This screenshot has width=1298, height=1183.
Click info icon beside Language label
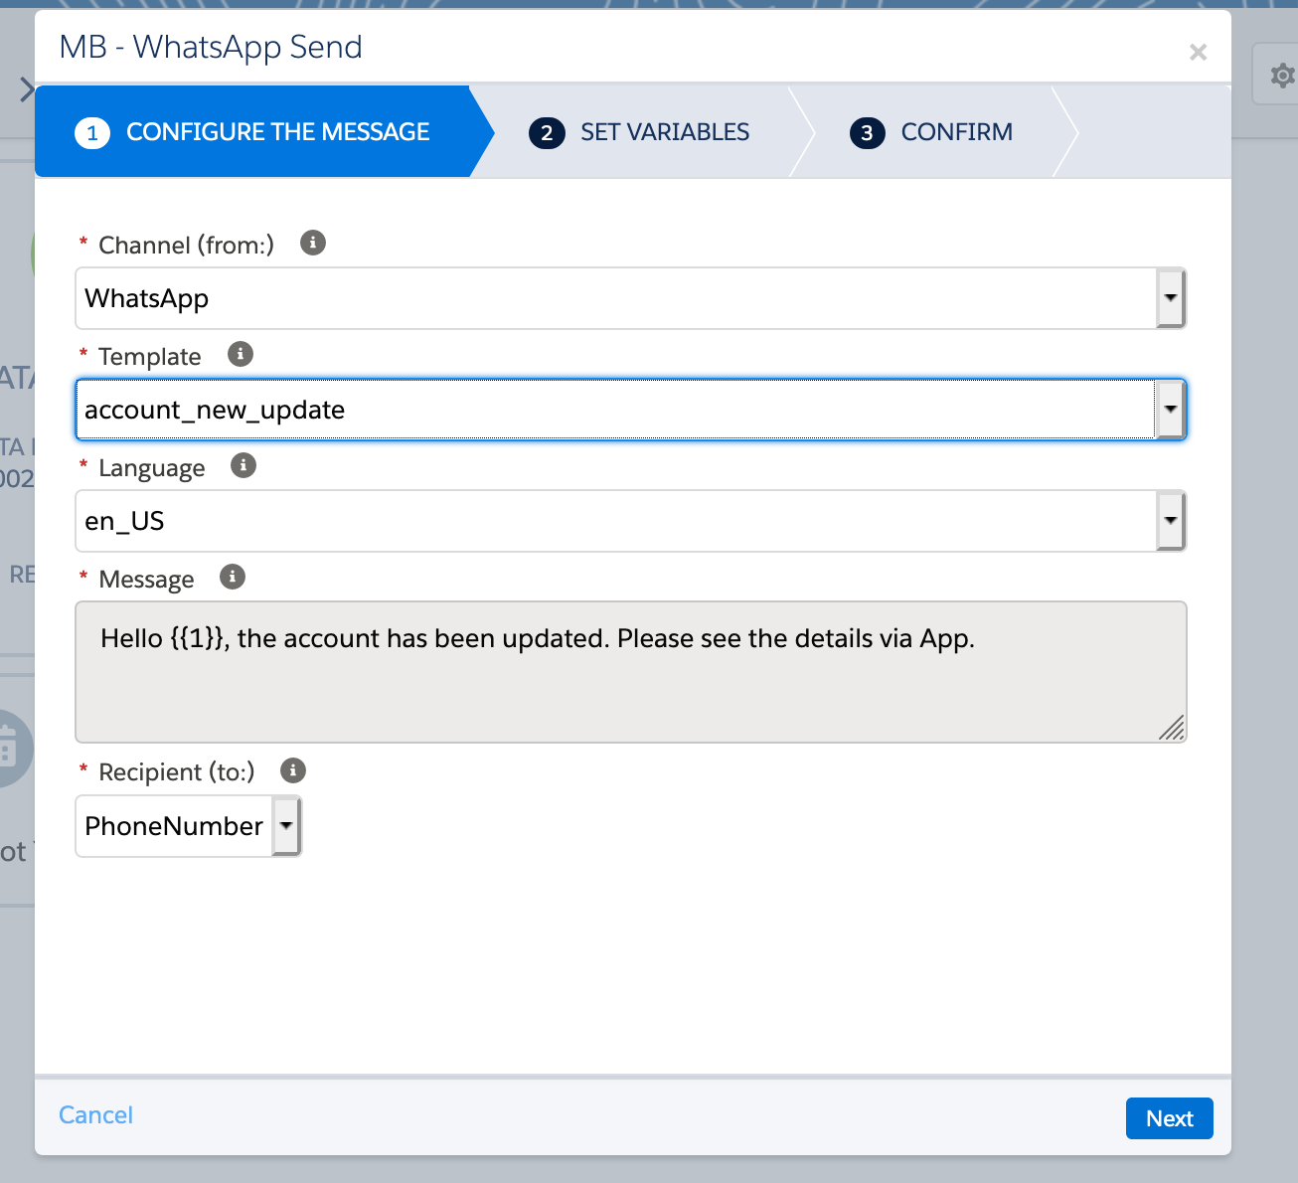pyautogui.click(x=243, y=465)
